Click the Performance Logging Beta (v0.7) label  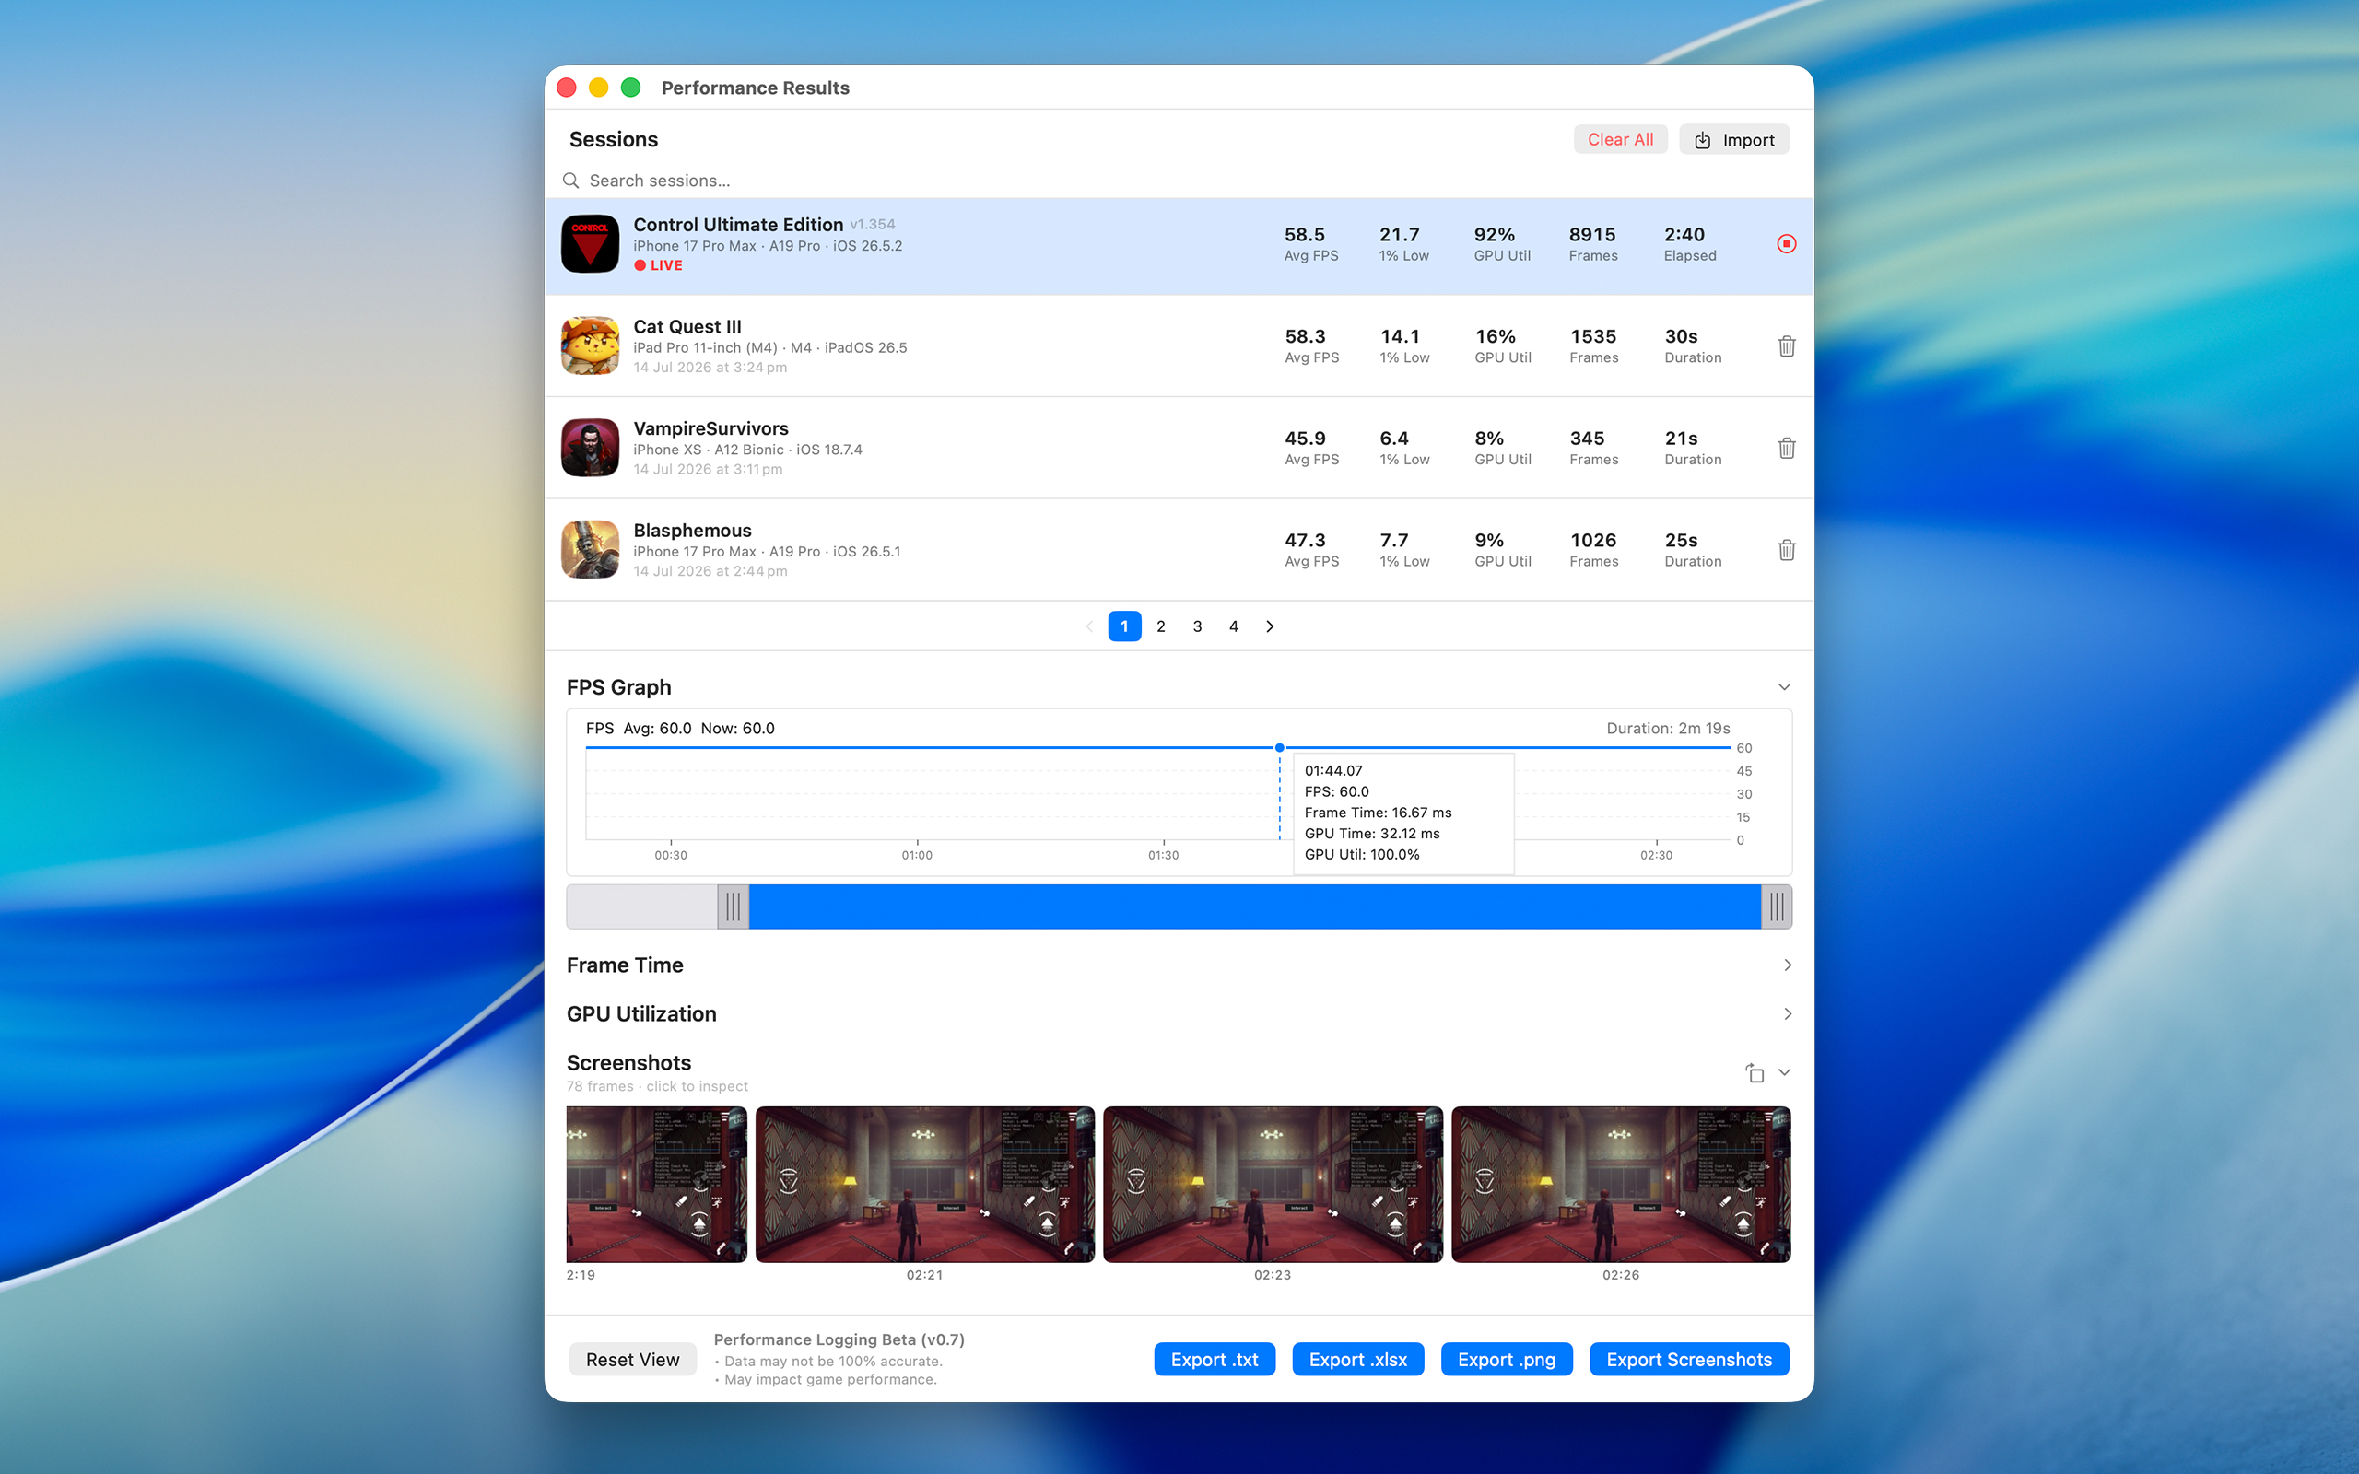point(839,1339)
